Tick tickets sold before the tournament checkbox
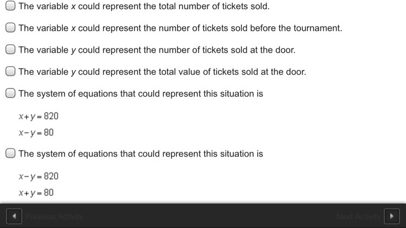Screen dimensions: 406x228 10,28
